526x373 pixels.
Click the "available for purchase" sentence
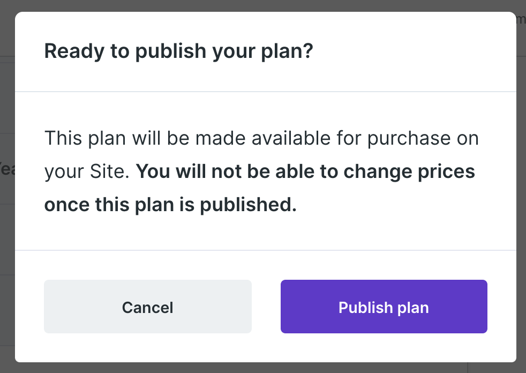[x=261, y=138]
